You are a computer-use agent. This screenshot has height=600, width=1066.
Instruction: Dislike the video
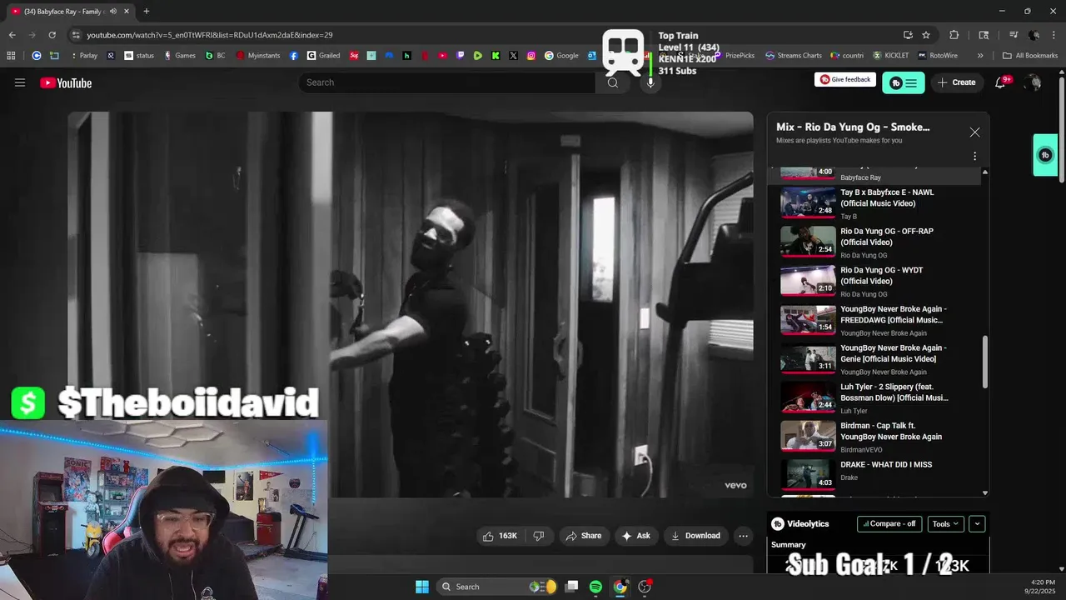click(x=539, y=536)
